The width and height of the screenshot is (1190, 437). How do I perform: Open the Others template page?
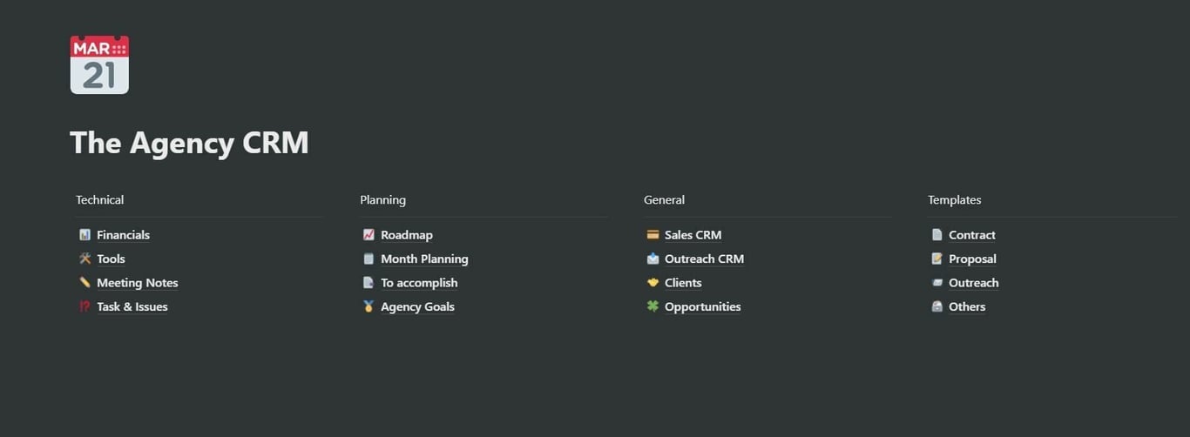point(967,306)
